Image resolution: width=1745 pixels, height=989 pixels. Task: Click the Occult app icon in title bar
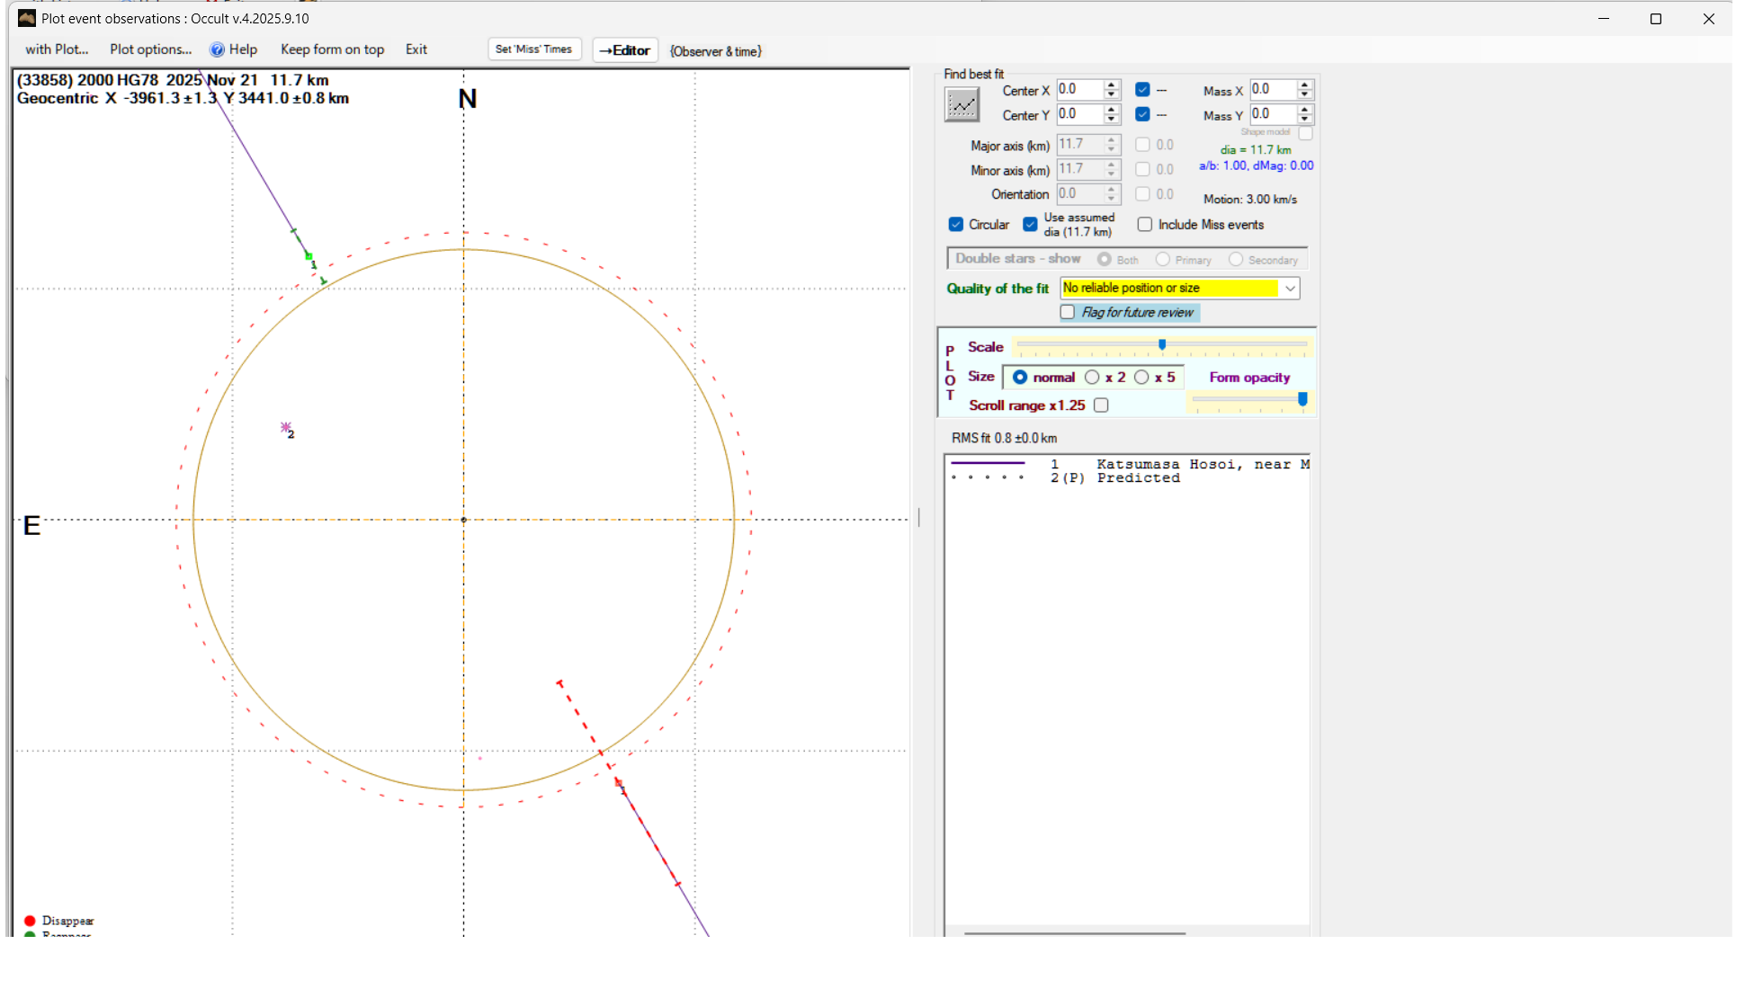click(x=27, y=18)
